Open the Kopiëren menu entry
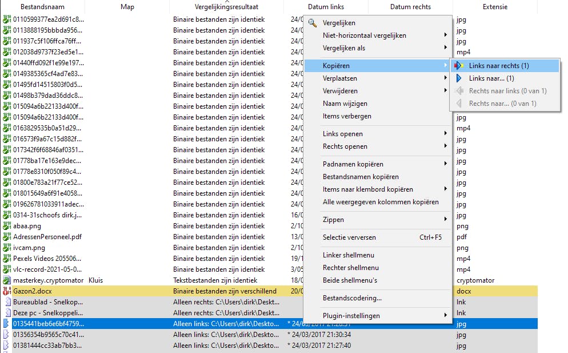Image resolution: width=568 pixels, height=353 pixels. [378, 66]
